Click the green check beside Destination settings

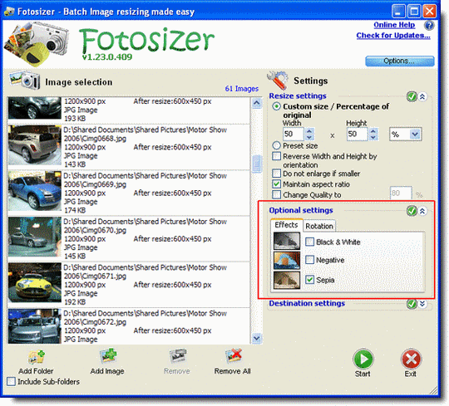coord(412,304)
